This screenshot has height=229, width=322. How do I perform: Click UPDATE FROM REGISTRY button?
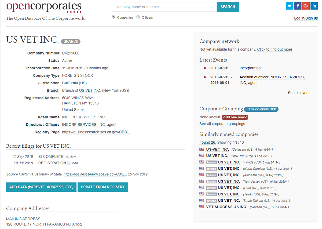coord(103,187)
